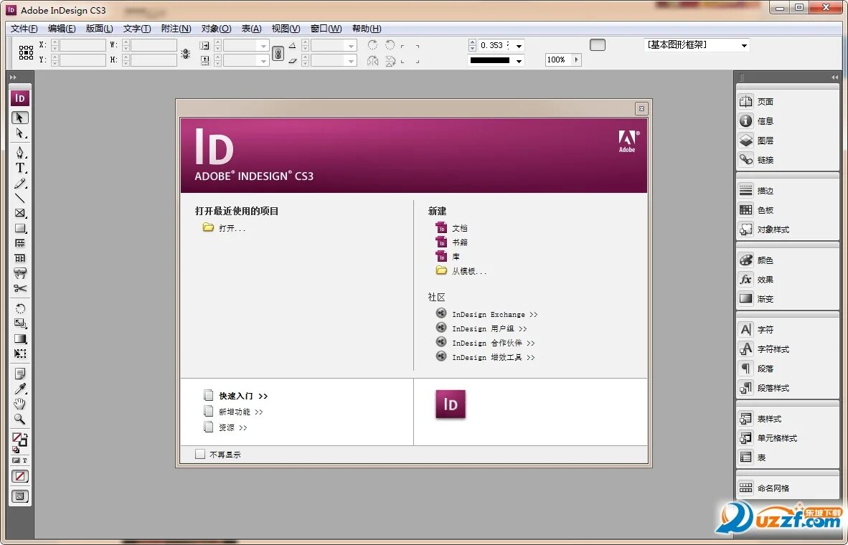Select the Hand tool
The width and height of the screenshot is (848, 545).
point(19,403)
